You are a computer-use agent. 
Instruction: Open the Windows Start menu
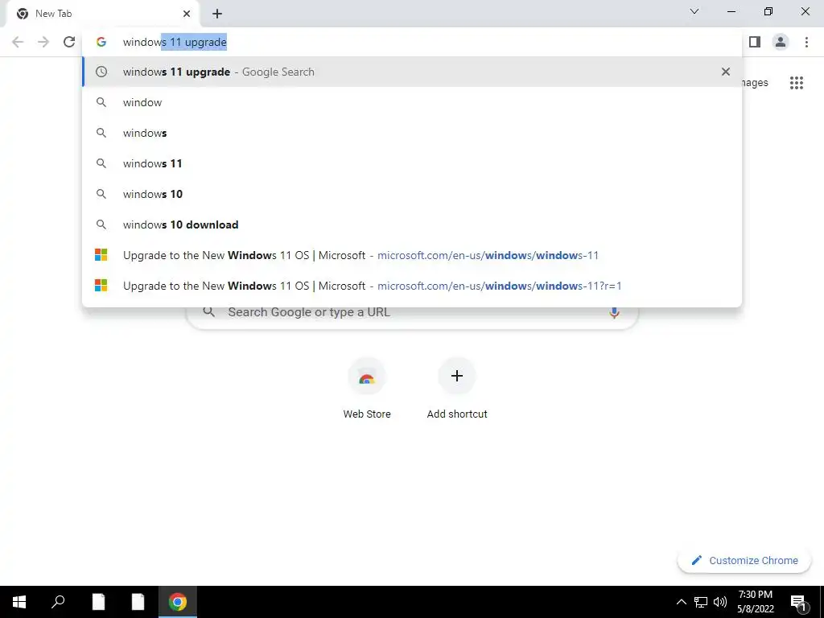point(19,602)
